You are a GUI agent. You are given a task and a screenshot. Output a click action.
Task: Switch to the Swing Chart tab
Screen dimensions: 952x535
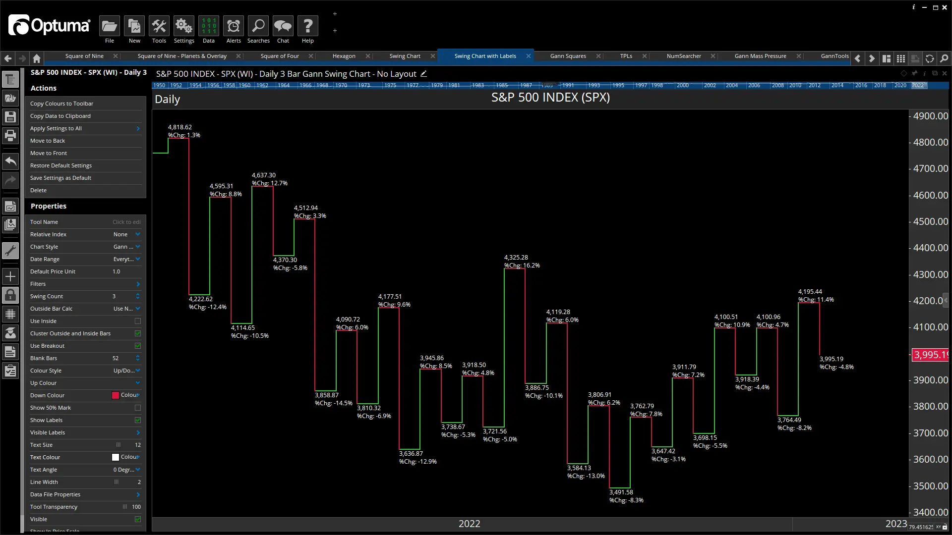(x=405, y=56)
